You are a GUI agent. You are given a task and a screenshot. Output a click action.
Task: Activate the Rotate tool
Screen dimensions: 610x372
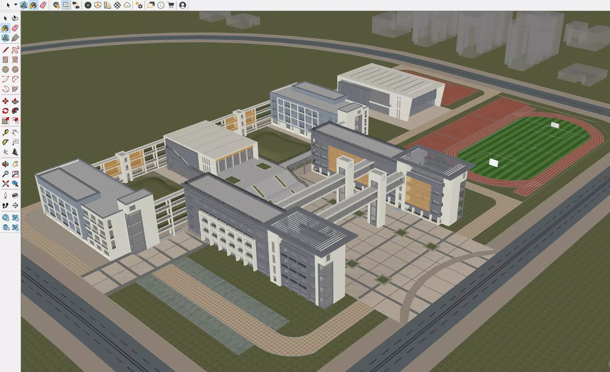coord(5,111)
